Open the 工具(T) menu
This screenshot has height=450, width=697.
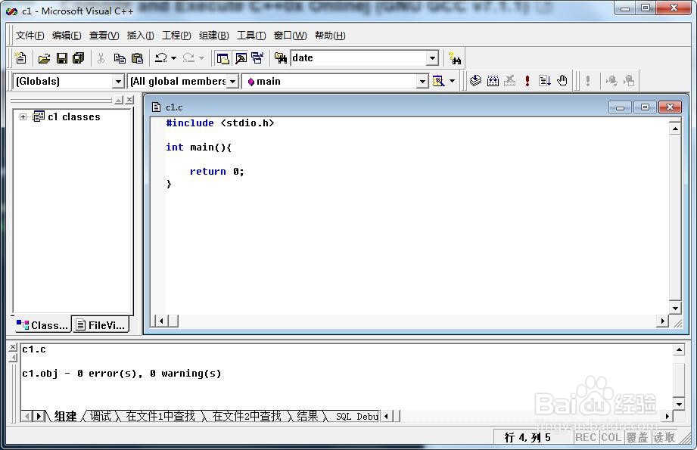click(x=251, y=35)
